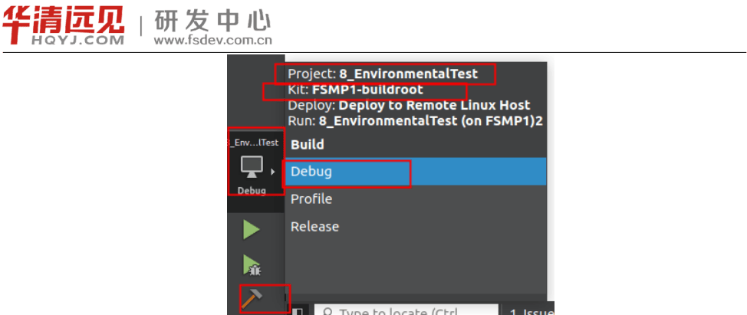Click the Build section header
This screenshot has height=315, width=747.
308,144
